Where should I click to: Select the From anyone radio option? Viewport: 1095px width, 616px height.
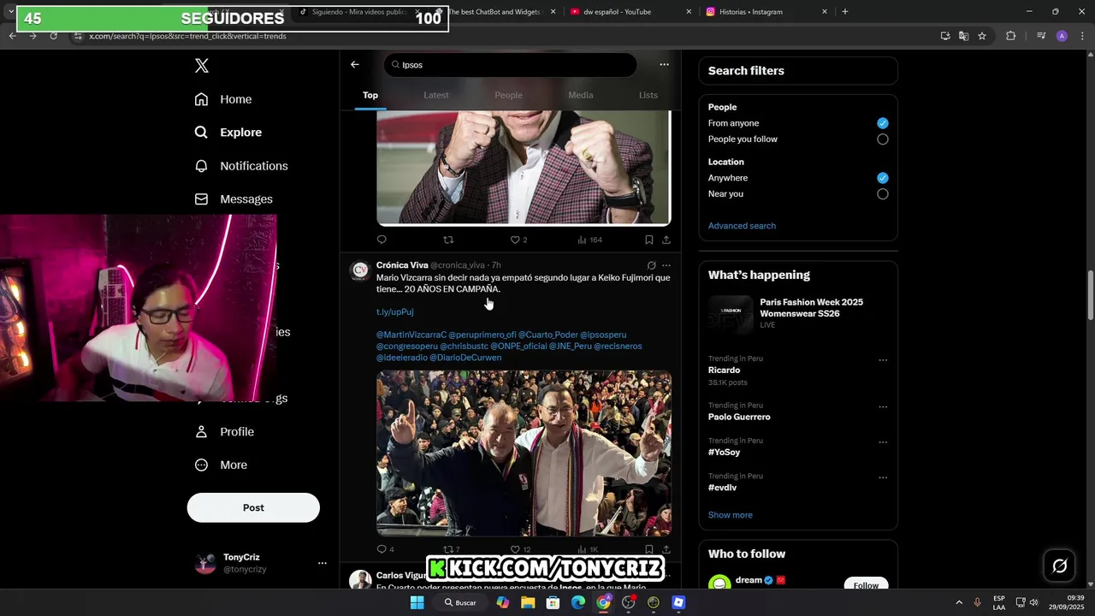coord(883,123)
